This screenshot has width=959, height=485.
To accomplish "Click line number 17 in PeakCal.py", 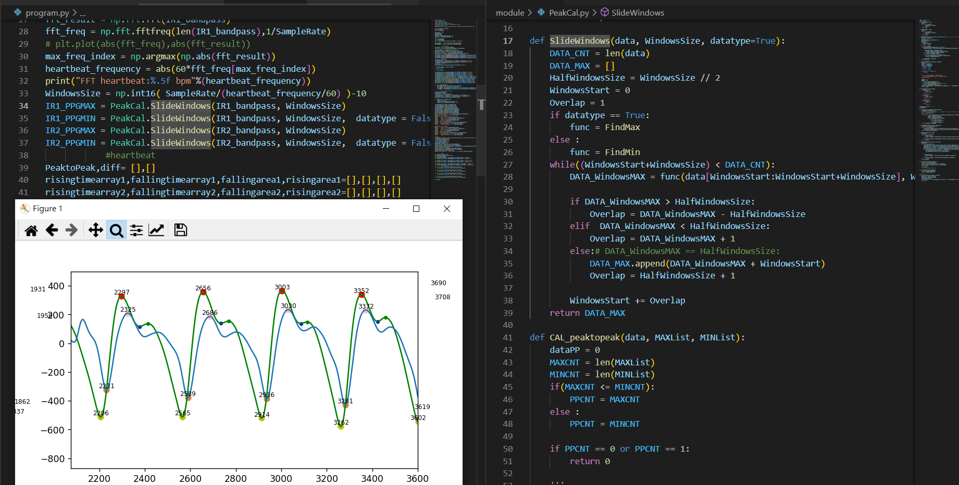I will (508, 41).
